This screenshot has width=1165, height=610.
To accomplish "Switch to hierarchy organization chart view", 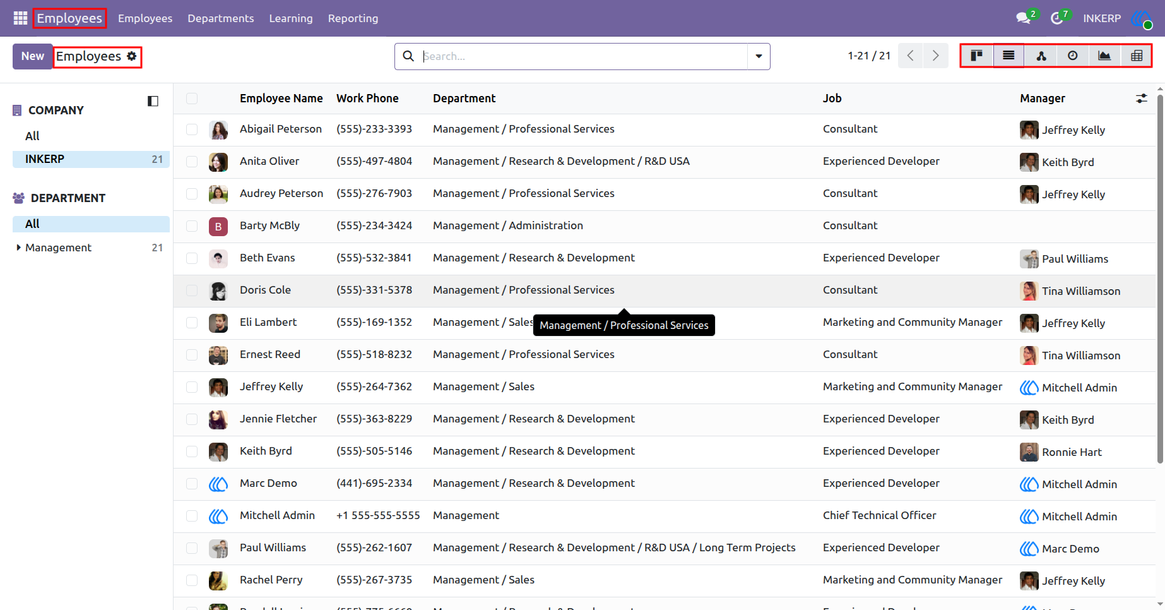I will point(1041,56).
